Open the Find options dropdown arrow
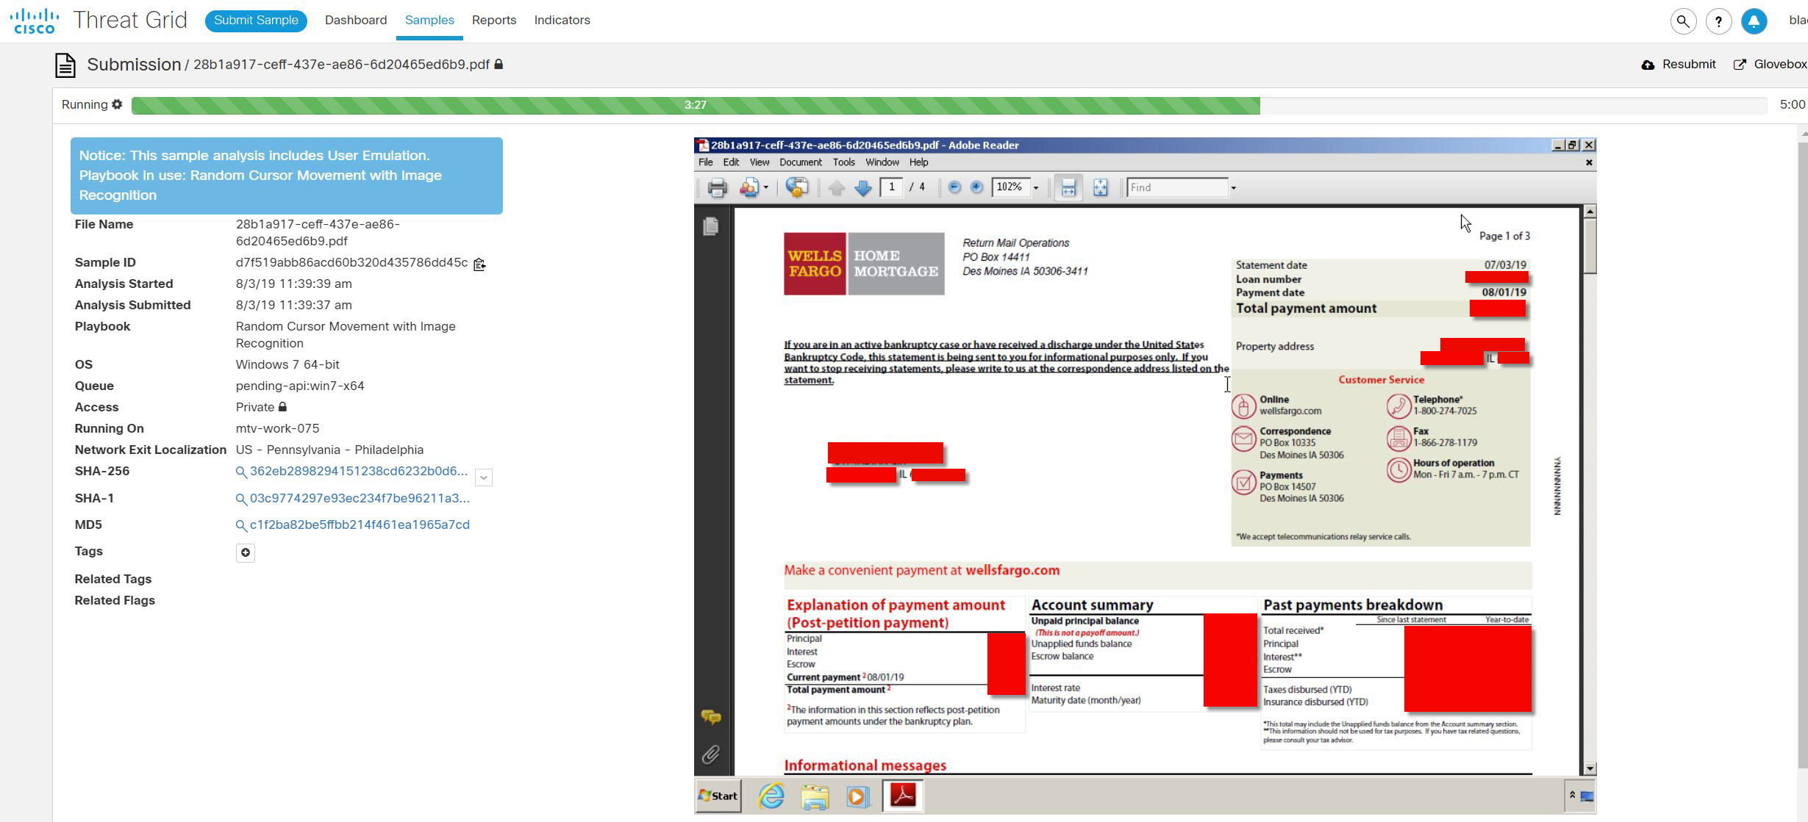Viewport: 1808px width, 822px height. [x=1233, y=188]
